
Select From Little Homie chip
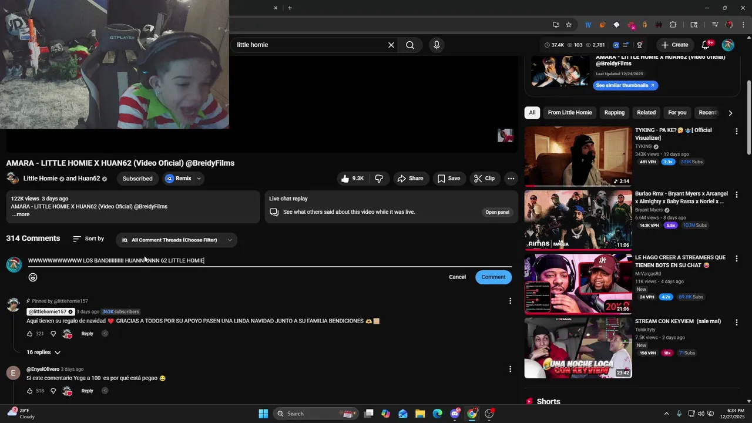tap(570, 113)
